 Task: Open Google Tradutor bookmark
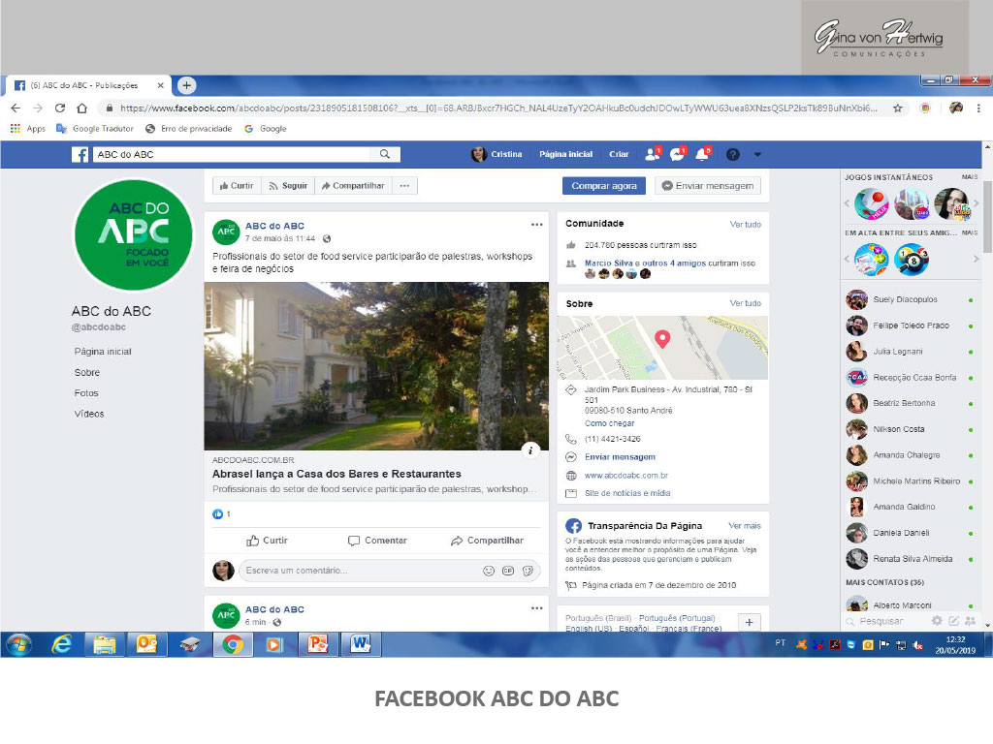click(x=95, y=129)
